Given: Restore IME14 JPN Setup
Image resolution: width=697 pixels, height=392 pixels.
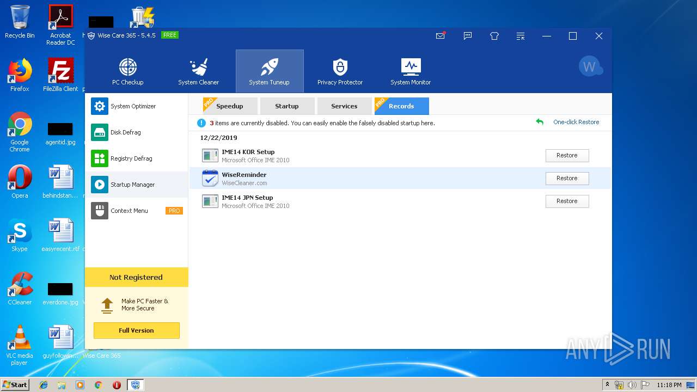Looking at the screenshot, I should (x=567, y=201).
